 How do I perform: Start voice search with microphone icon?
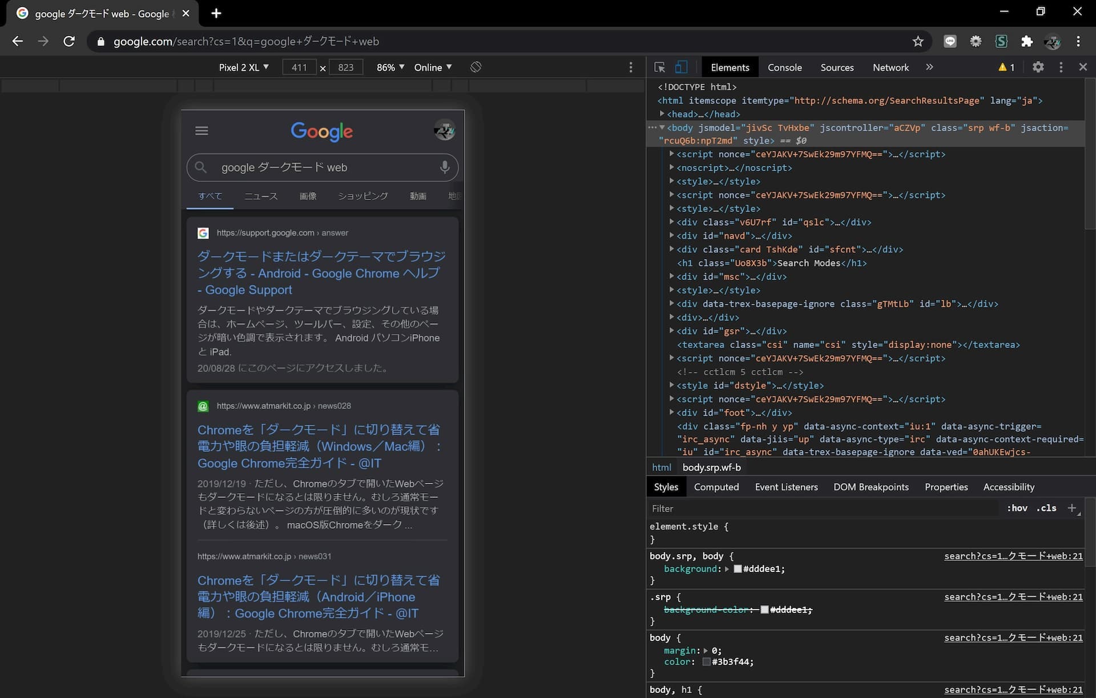445,167
